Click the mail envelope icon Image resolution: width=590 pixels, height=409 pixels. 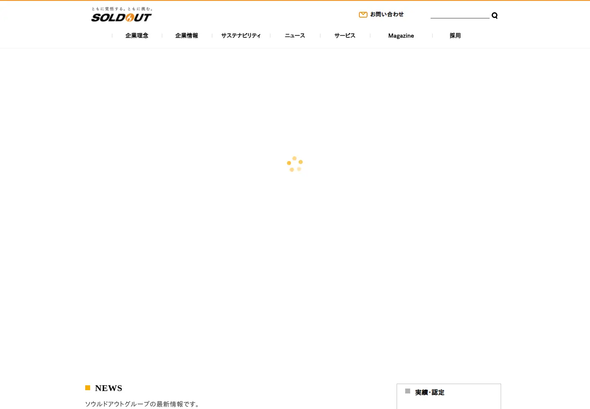coord(363,15)
